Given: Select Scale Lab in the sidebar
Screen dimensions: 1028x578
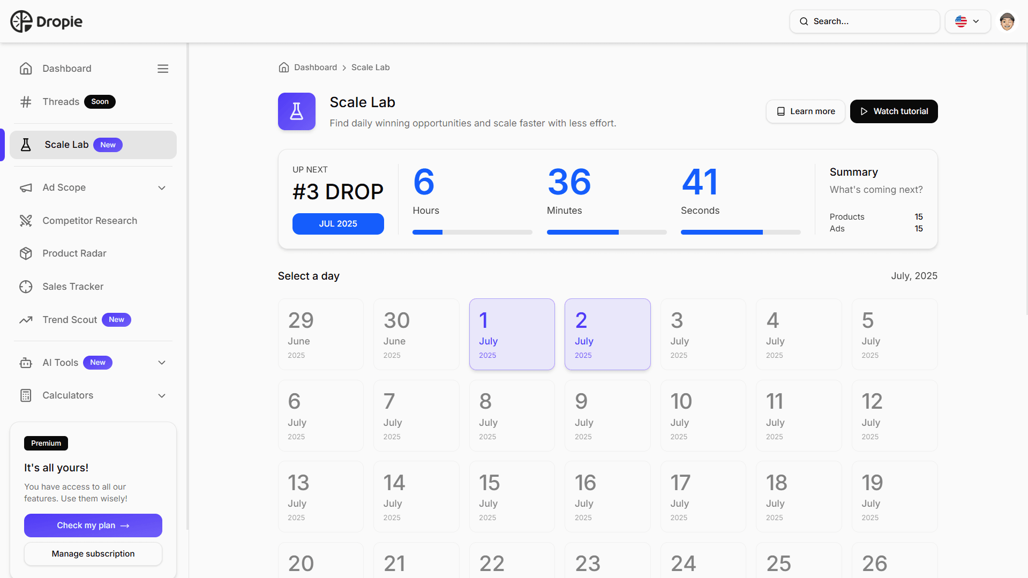Looking at the screenshot, I should 93,145.
